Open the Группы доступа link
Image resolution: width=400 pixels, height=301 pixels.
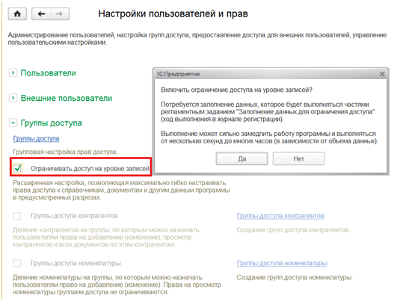(x=36, y=139)
